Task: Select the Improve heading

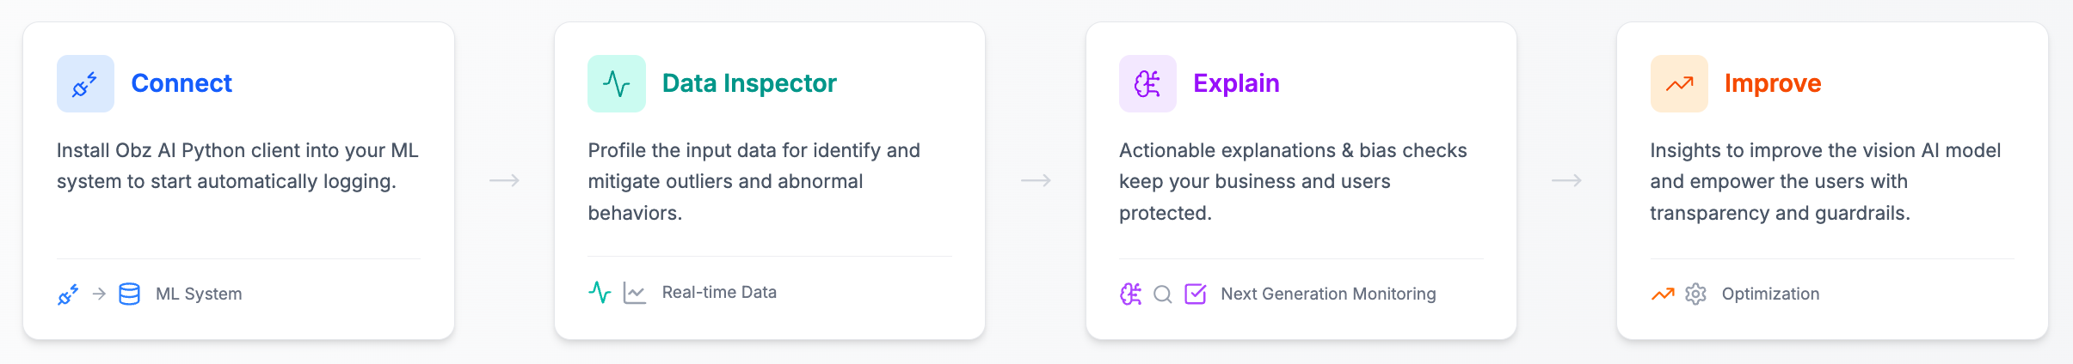Action: tap(1773, 83)
